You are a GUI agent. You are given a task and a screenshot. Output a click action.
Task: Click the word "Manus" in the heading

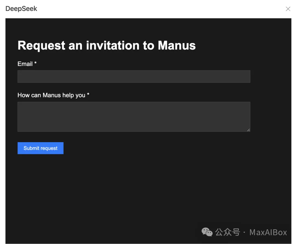177,46
